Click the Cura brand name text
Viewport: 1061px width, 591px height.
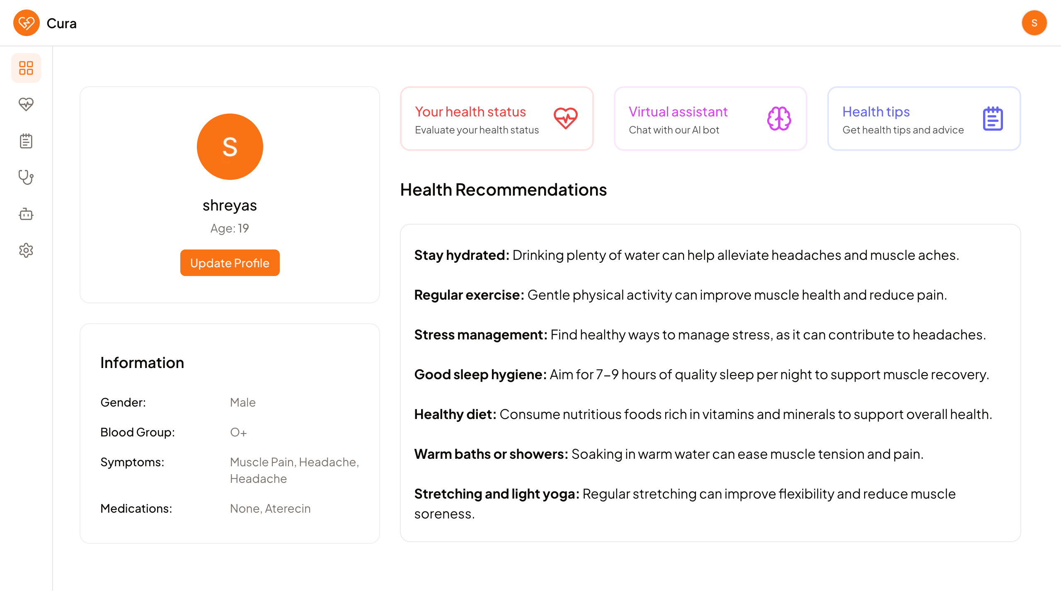(62, 24)
